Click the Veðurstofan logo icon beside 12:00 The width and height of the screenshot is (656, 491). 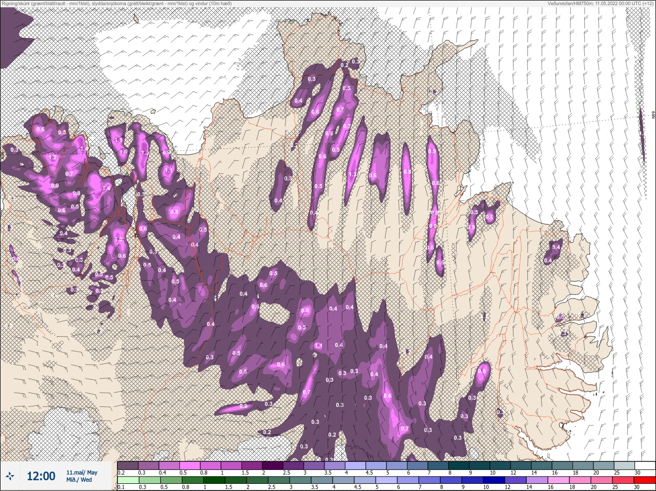pyautogui.click(x=10, y=476)
